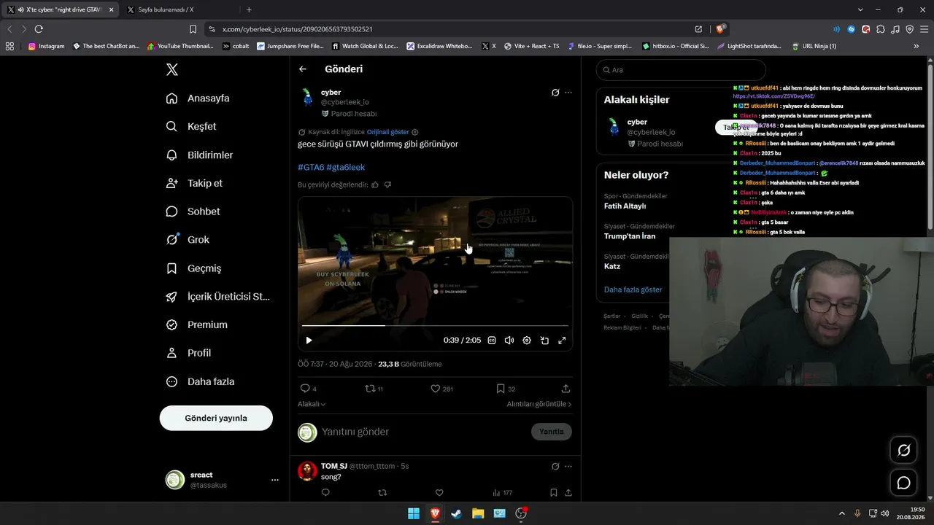Open video playback settings gear

(527, 341)
